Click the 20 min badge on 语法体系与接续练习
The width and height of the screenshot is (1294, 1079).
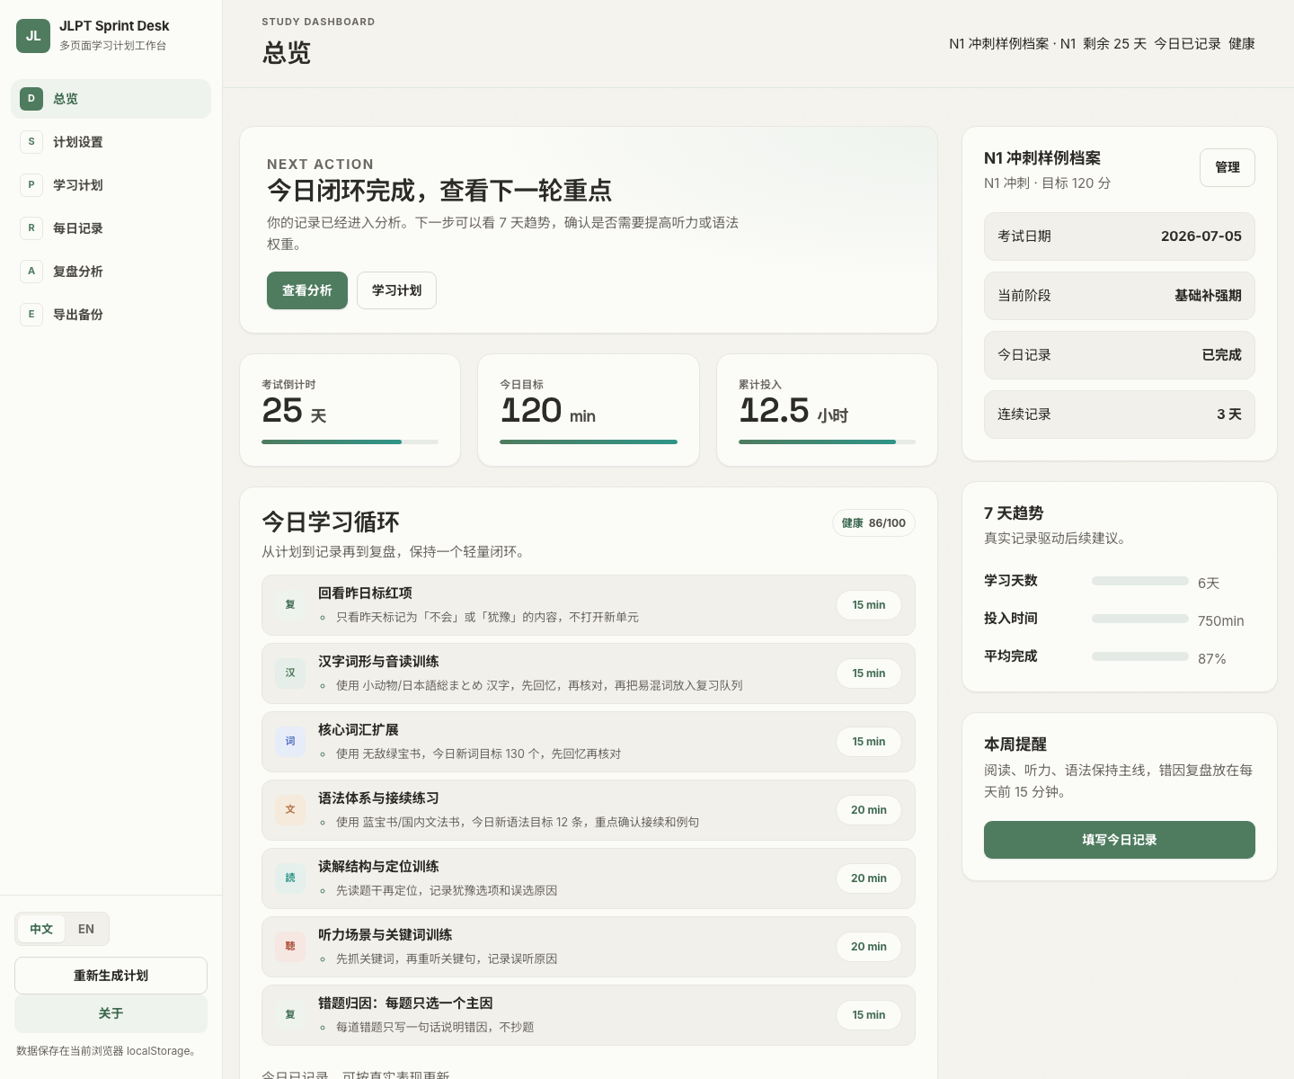pyautogui.click(x=869, y=810)
